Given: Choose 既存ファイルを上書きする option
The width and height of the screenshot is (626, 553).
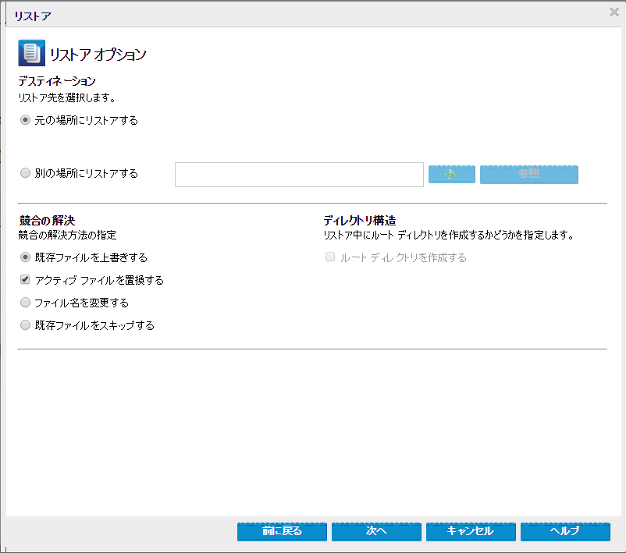Looking at the screenshot, I should (25, 257).
